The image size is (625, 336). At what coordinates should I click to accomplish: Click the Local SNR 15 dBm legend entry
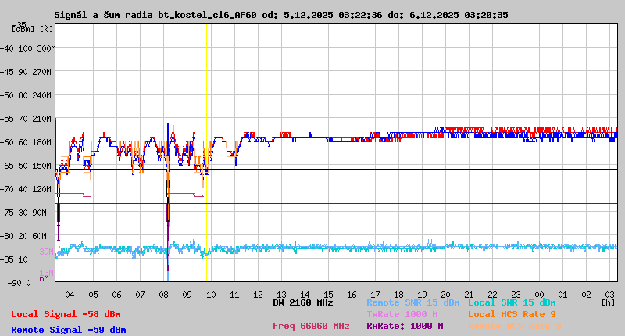512,302
